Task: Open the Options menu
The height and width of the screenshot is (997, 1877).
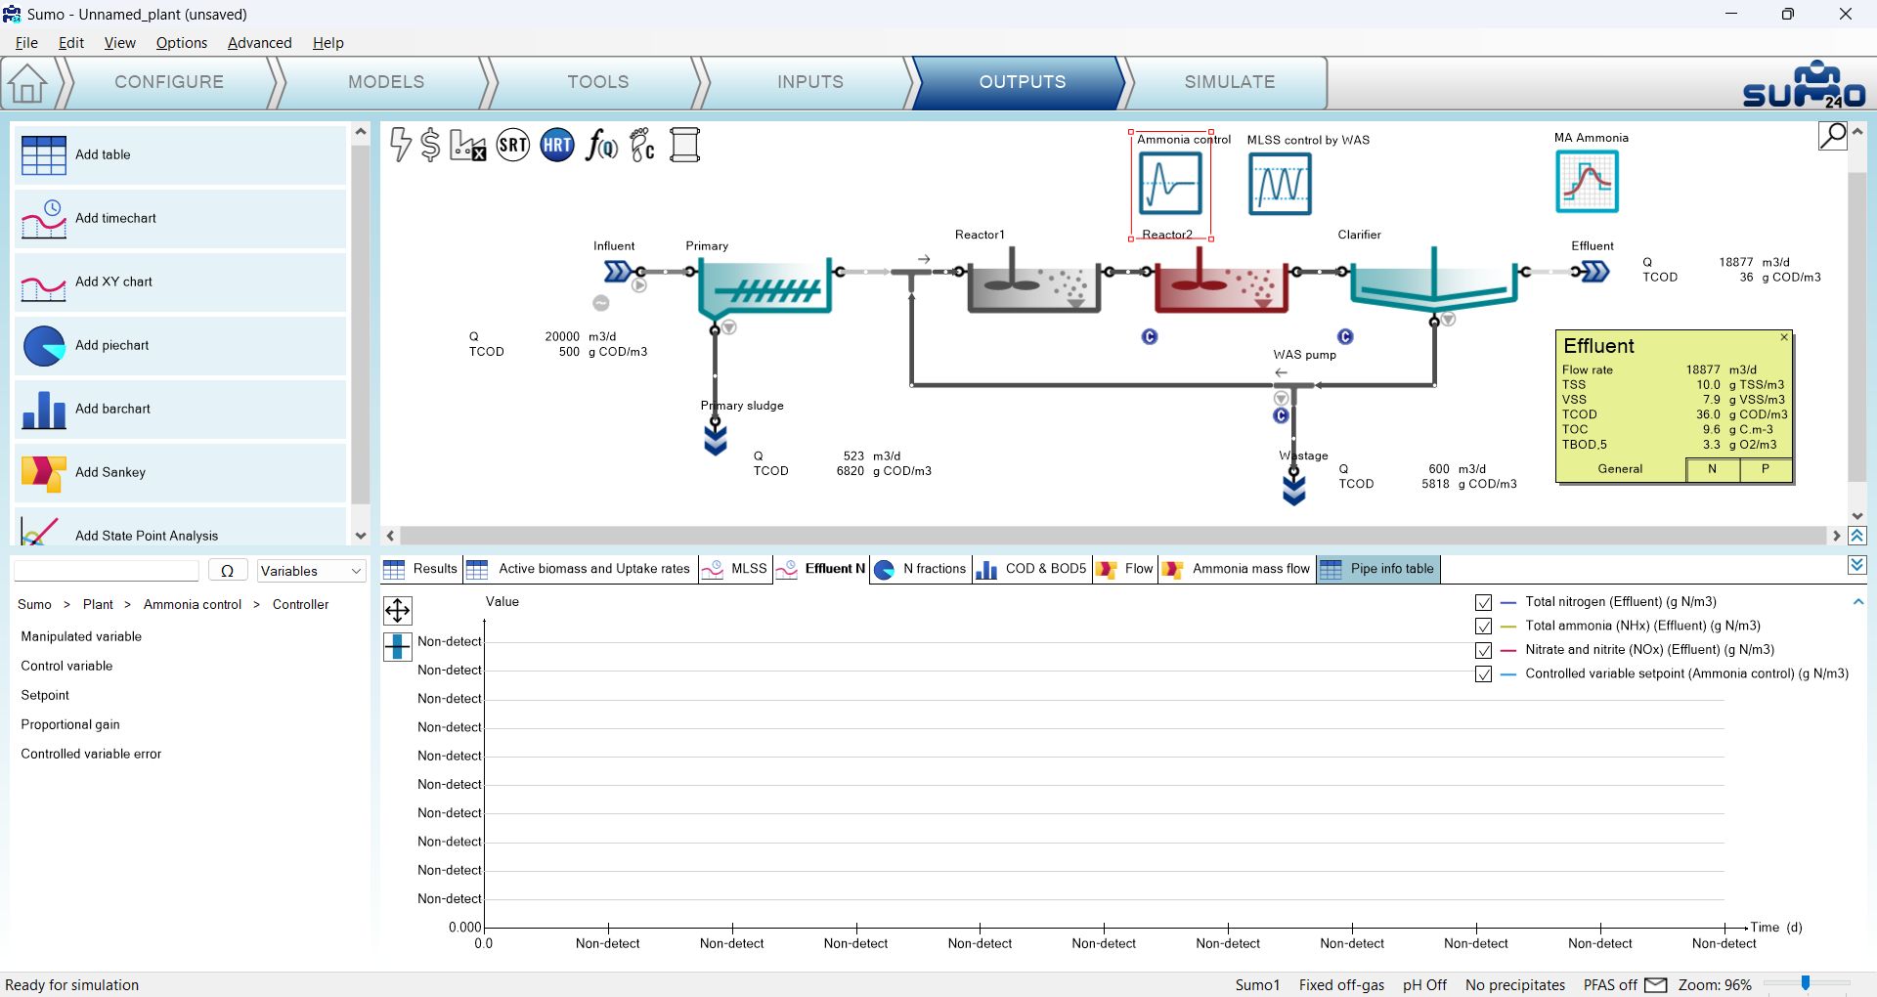Action: 182,43
